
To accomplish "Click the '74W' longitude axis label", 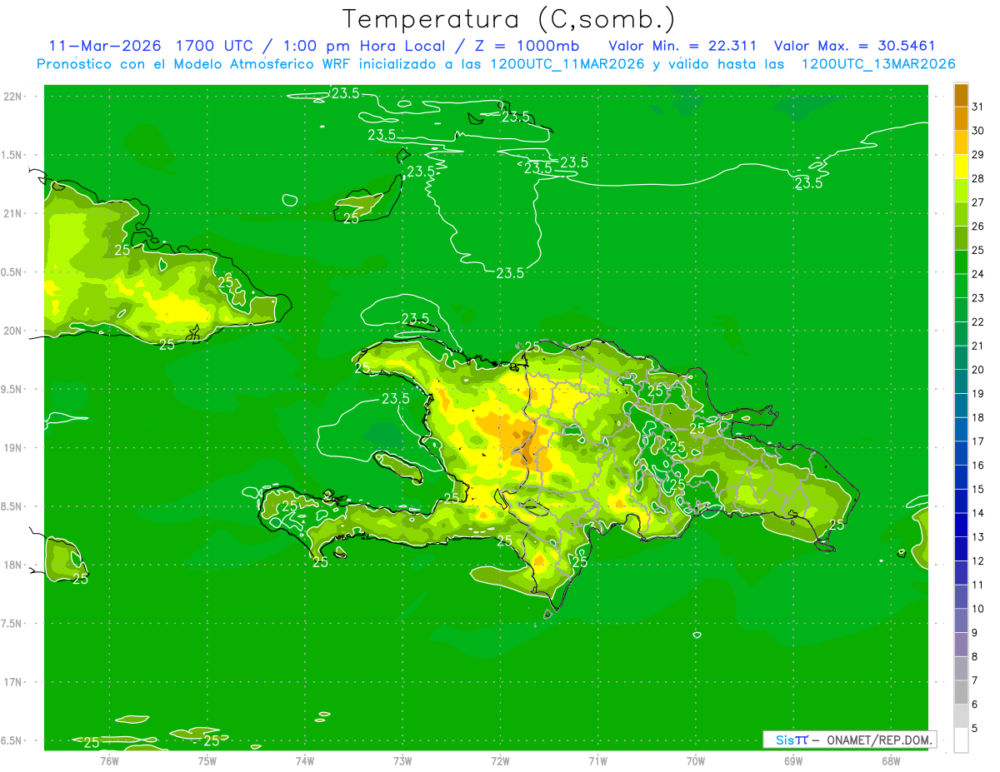I will coord(305,760).
